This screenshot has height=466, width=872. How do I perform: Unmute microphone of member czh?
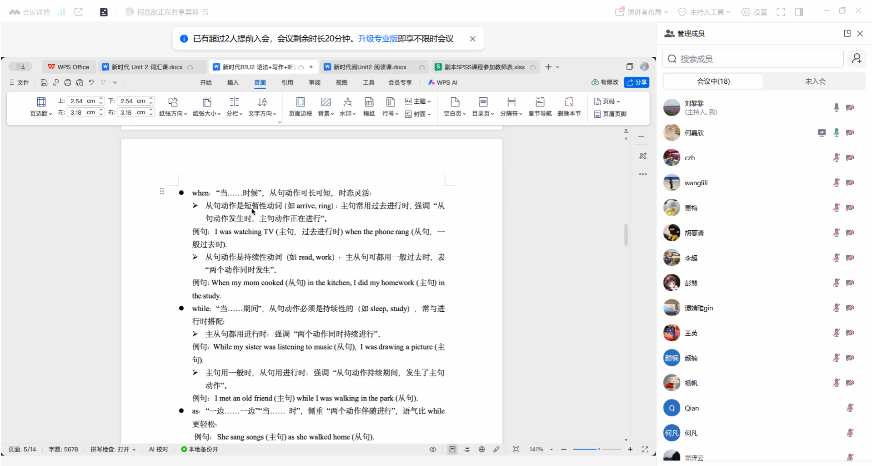coord(836,158)
